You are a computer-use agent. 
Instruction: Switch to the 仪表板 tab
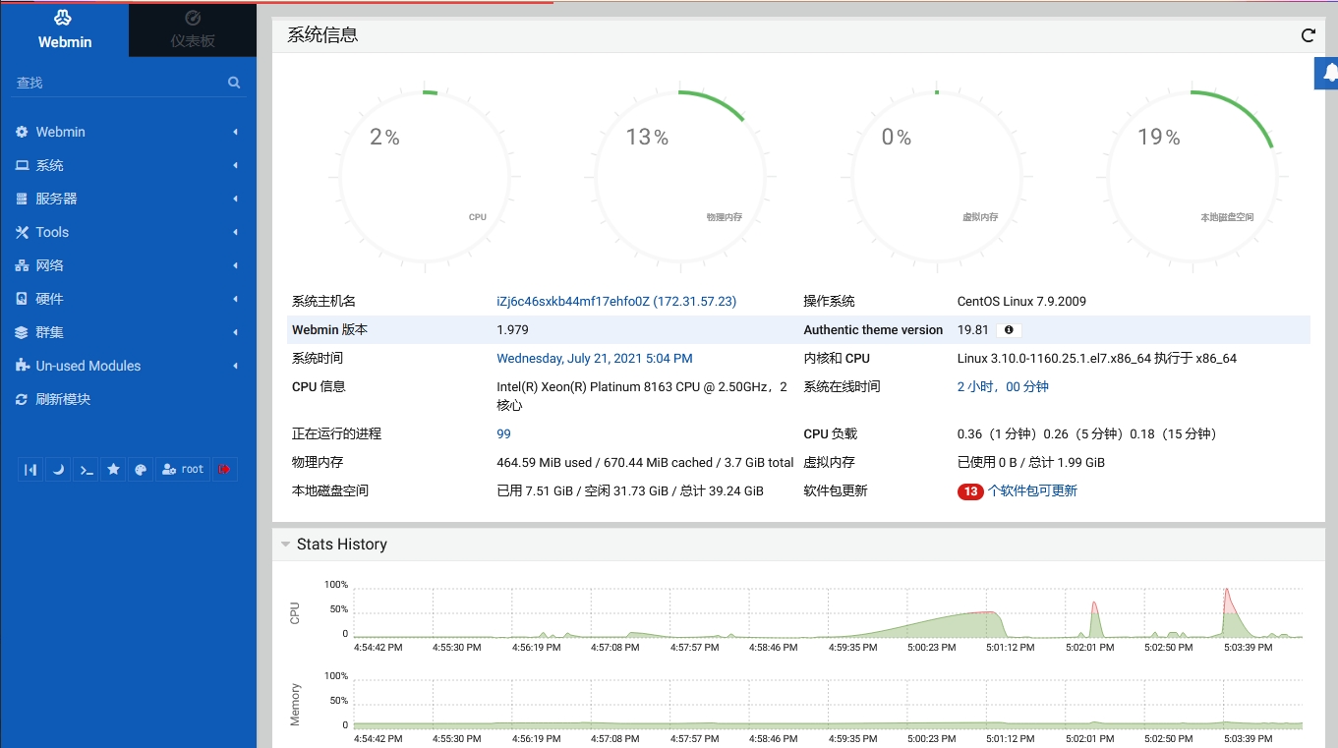click(x=193, y=29)
